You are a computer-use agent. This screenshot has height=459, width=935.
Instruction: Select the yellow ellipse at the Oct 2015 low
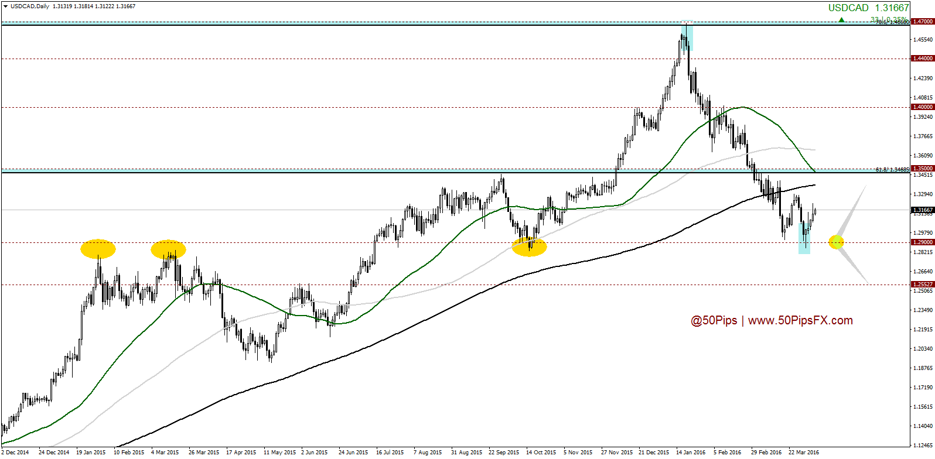click(x=529, y=247)
